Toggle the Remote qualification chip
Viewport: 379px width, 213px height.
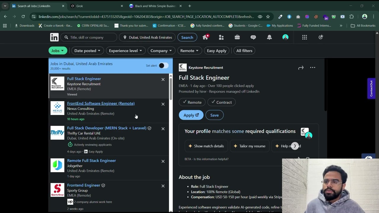pyautogui.click(x=192, y=102)
